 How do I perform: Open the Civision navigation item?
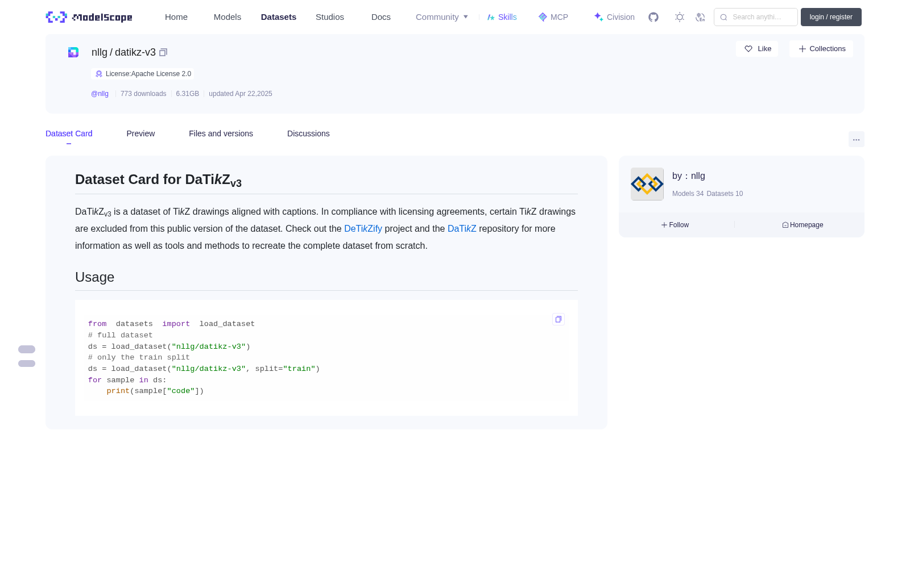click(x=614, y=17)
